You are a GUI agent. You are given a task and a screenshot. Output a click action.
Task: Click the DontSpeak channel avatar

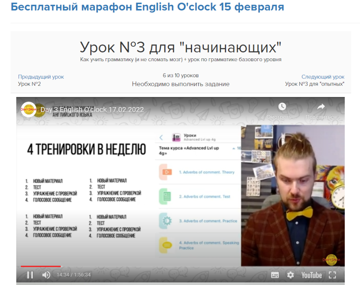click(29, 109)
